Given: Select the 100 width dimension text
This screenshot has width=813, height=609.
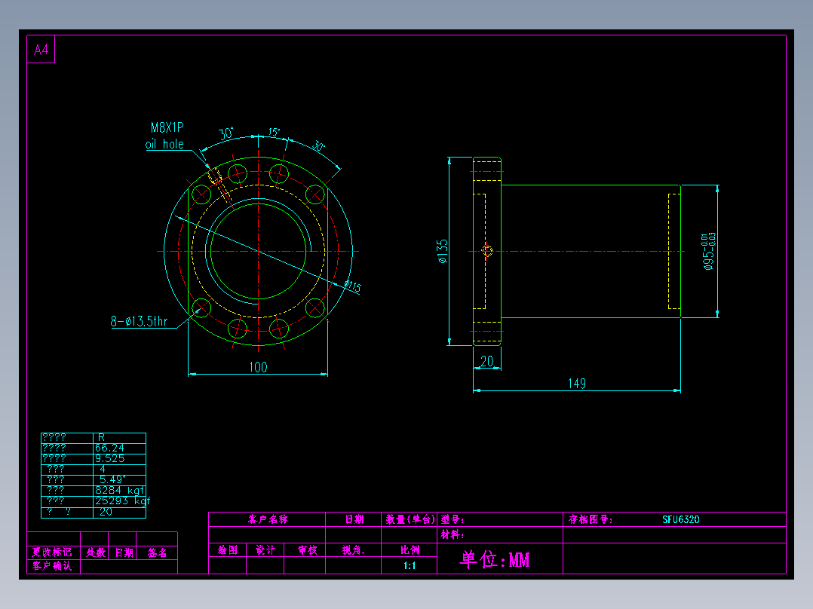Looking at the screenshot, I should [258, 367].
